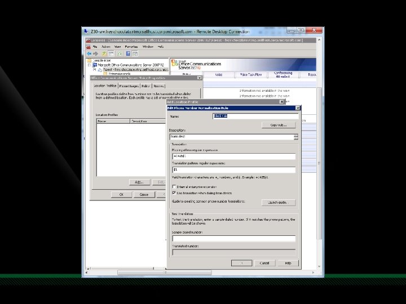Screen dimensions: 406x304
Task: Click the Forest node icon in tree
Action: coord(100,70)
